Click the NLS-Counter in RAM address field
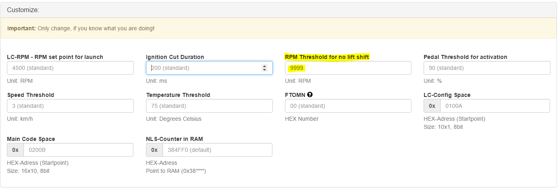The height and width of the screenshot is (189, 559). point(217,150)
